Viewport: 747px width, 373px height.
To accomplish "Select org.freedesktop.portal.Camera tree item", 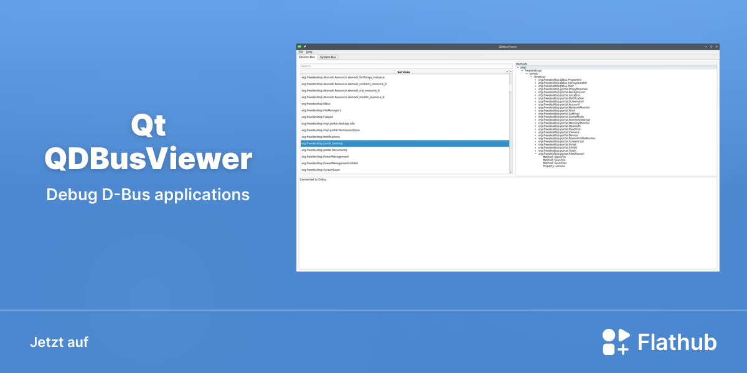I will point(558,132).
